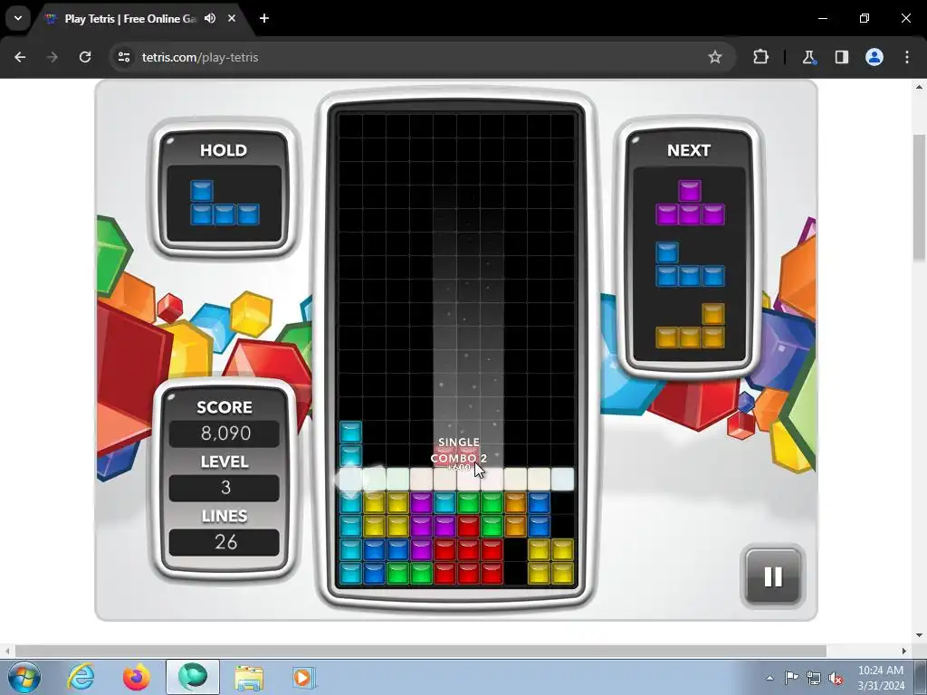The image size is (927, 695).
Task: Open a new browser tab
Action: [x=264, y=18]
